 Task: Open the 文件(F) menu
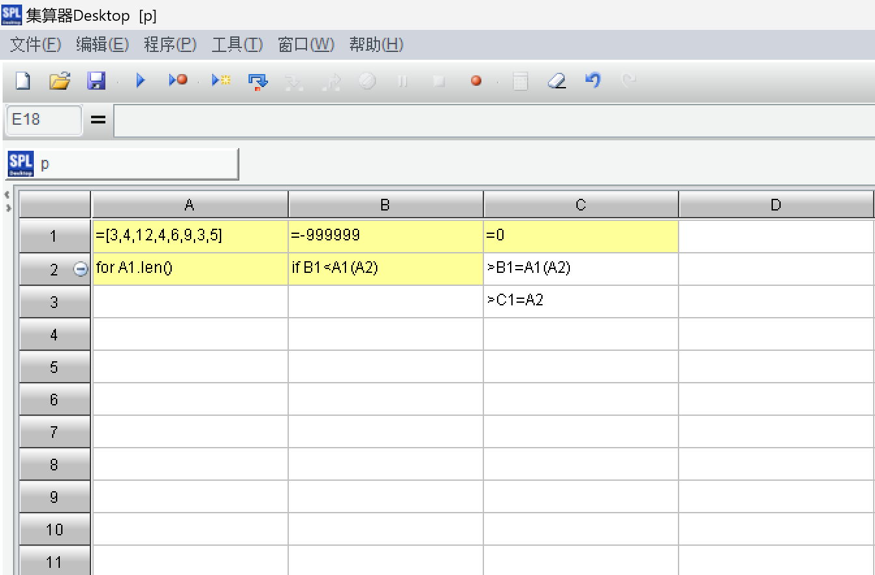tap(35, 45)
